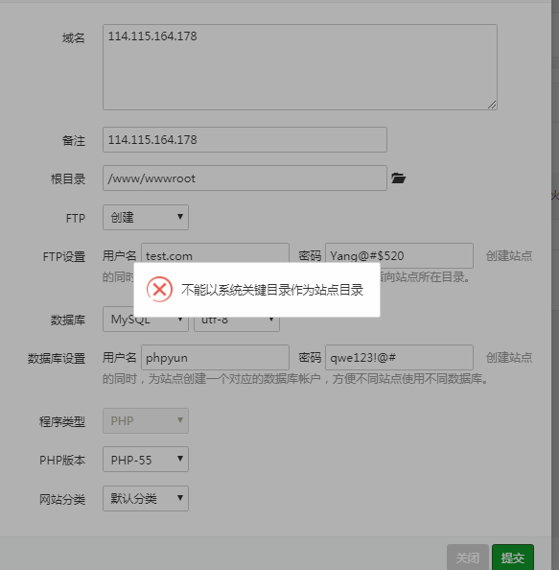559x570 pixels.
Task: Click the 备注 label
Action: tap(74, 140)
